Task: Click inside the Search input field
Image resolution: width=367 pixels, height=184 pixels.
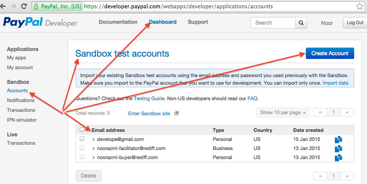Action: 273,23
